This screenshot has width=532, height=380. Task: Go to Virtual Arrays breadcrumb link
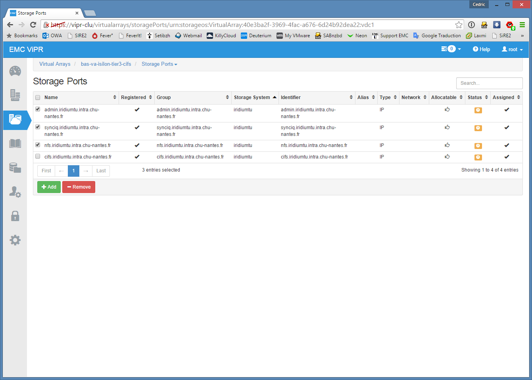[x=55, y=64]
